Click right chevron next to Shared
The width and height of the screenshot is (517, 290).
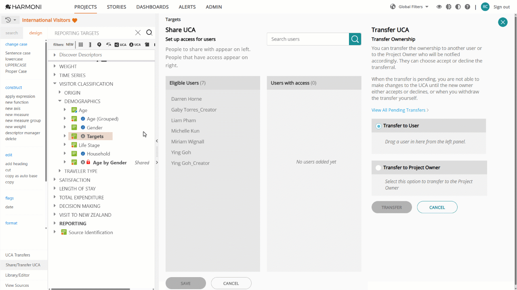pyautogui.click(x=157, y=163)
